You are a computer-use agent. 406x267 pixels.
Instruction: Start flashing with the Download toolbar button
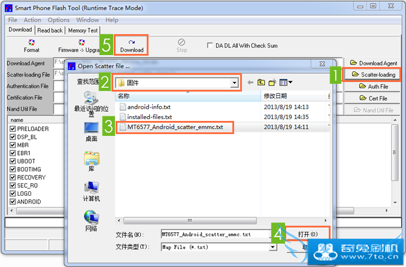(132, 46)
